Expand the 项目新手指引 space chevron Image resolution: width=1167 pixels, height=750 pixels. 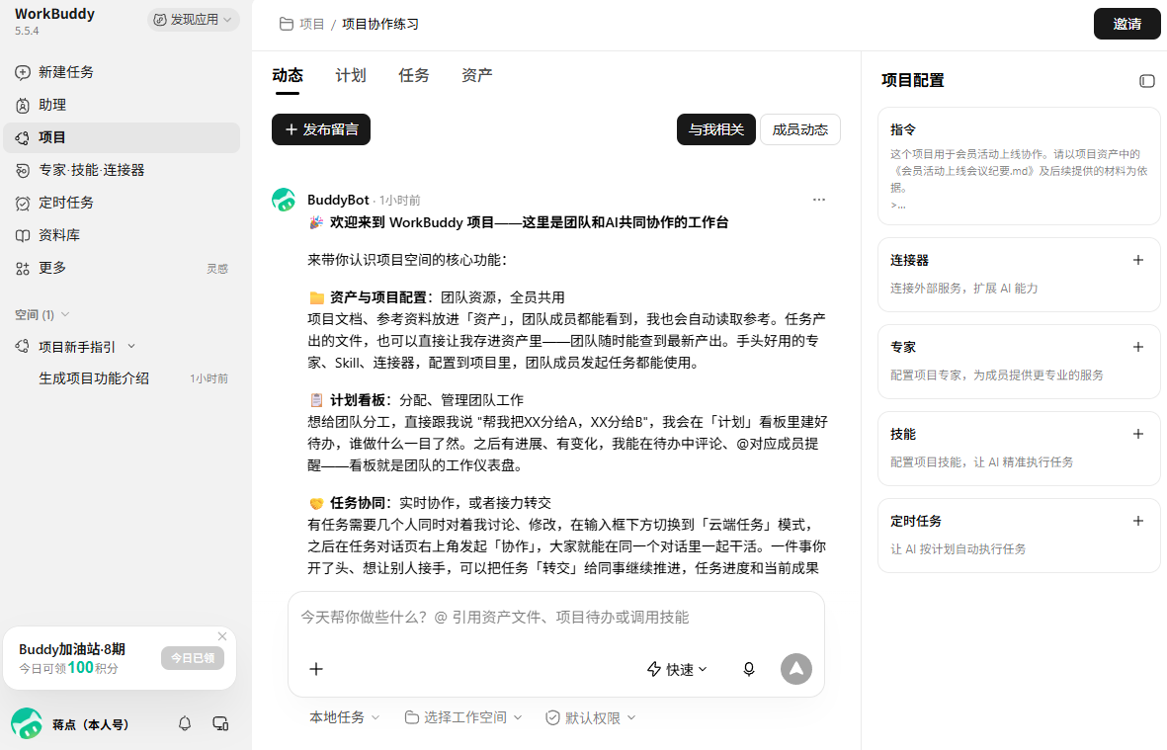pos(131,346)
